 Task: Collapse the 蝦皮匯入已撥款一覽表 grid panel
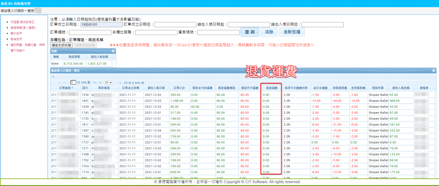click(x=434, y=70)
